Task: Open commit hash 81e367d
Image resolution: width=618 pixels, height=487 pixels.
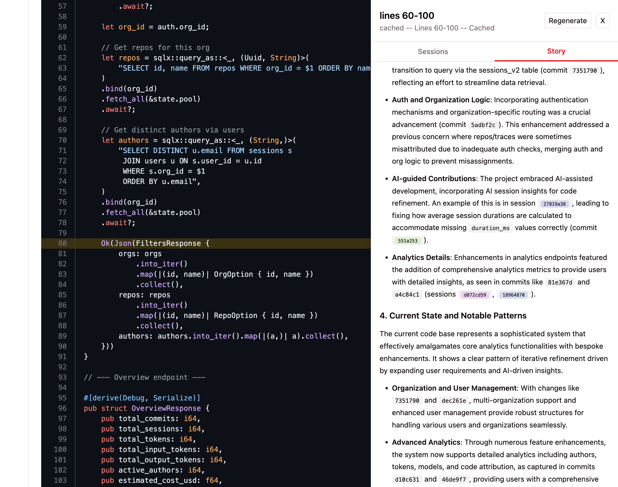Action: 560,282
